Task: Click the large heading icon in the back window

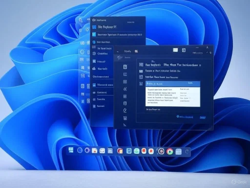Action: click(94, 27)
